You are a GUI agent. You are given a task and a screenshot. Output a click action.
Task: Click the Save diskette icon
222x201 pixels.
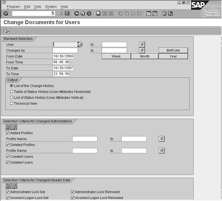(67, 13)
